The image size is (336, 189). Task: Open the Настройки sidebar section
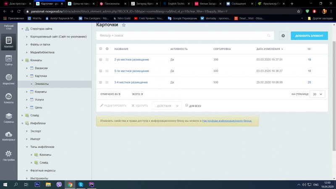(x=8, y=155)
